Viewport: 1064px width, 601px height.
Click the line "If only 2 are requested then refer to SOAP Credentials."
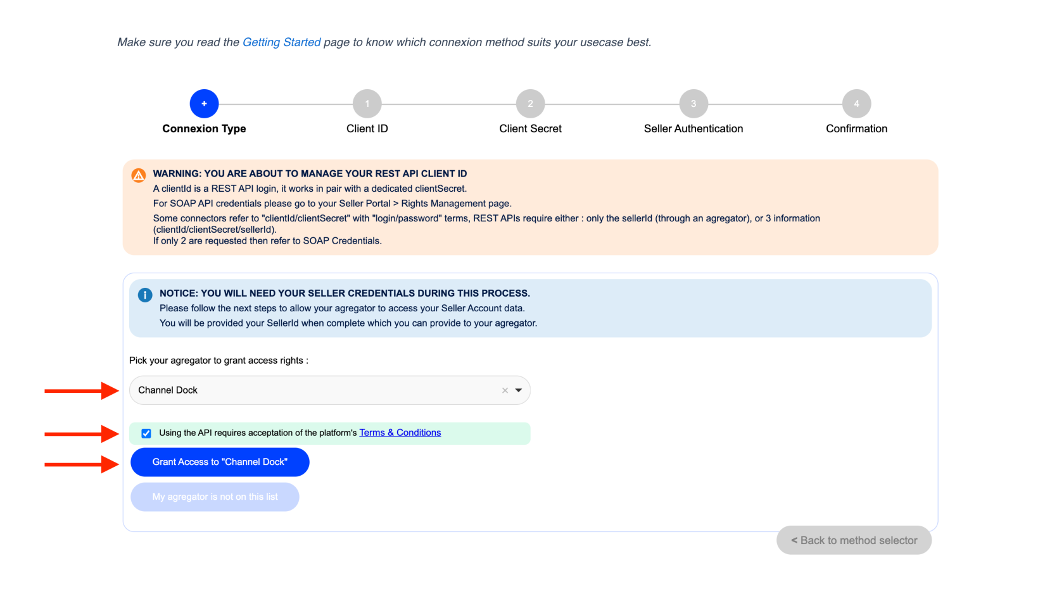tap(267, 241)
